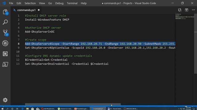197x110 pixels.
Task: Open the Selection menu
Action: tap(30, 3)
